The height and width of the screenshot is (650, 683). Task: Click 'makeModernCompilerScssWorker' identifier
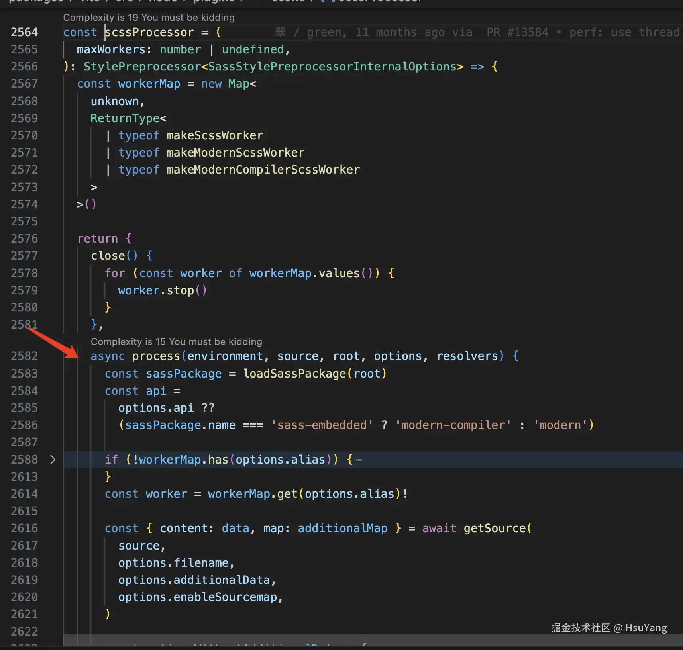(263, 170)
